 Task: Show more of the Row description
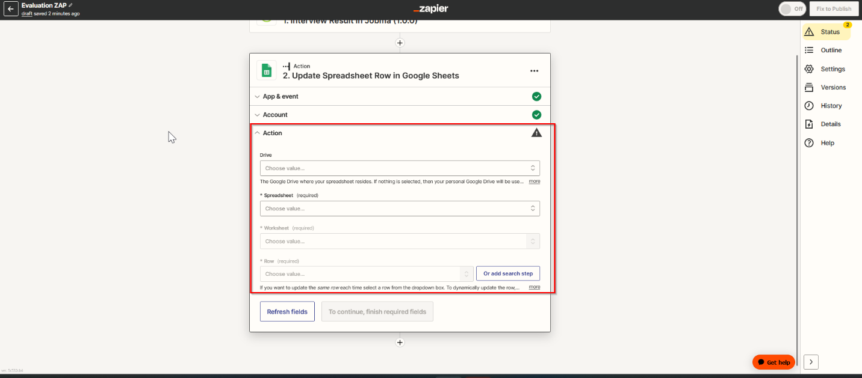(x=535, y=287)
